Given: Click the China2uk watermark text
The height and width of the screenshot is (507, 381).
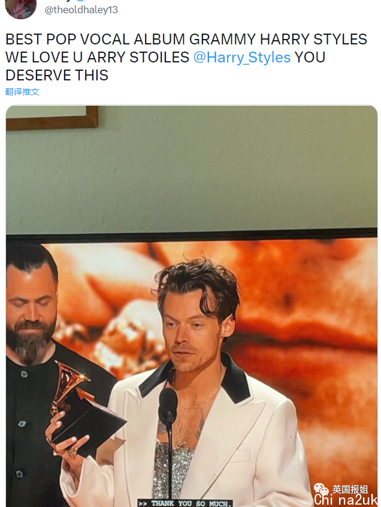Looking at the screenshot, I should 346,500.
